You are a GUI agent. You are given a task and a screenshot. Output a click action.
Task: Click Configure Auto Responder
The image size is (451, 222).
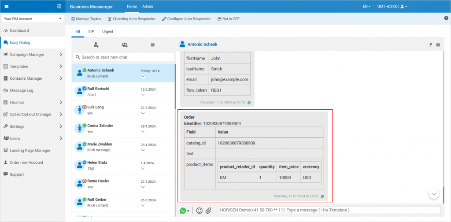coord(186,19)
